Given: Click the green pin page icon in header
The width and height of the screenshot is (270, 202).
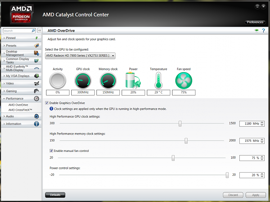Looking at the screenshot, I should pyautogui.click(x=256, y=31).
